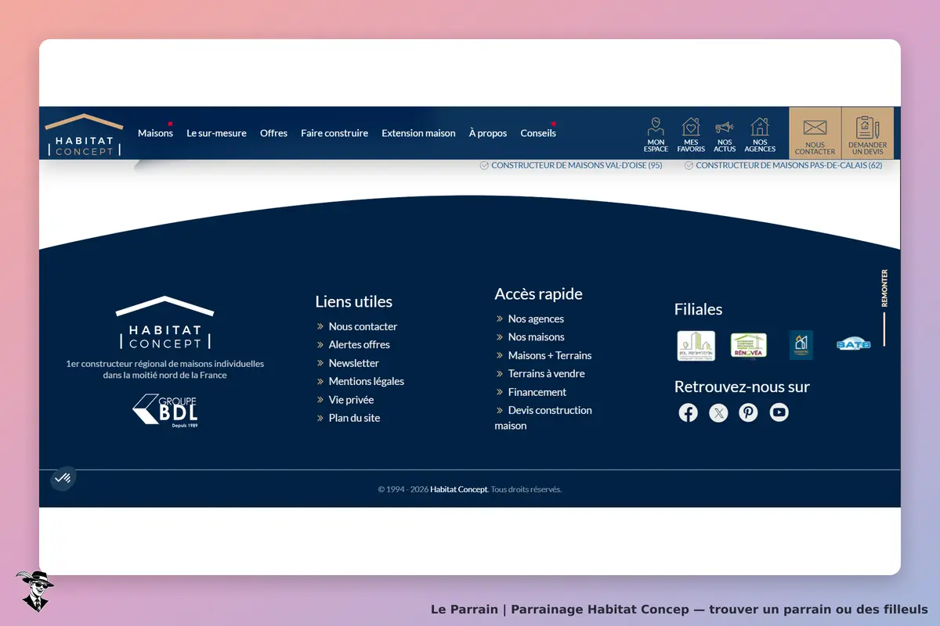940x626 pixels.
Task: Open the Offres menu
Action: coord(273,133)
